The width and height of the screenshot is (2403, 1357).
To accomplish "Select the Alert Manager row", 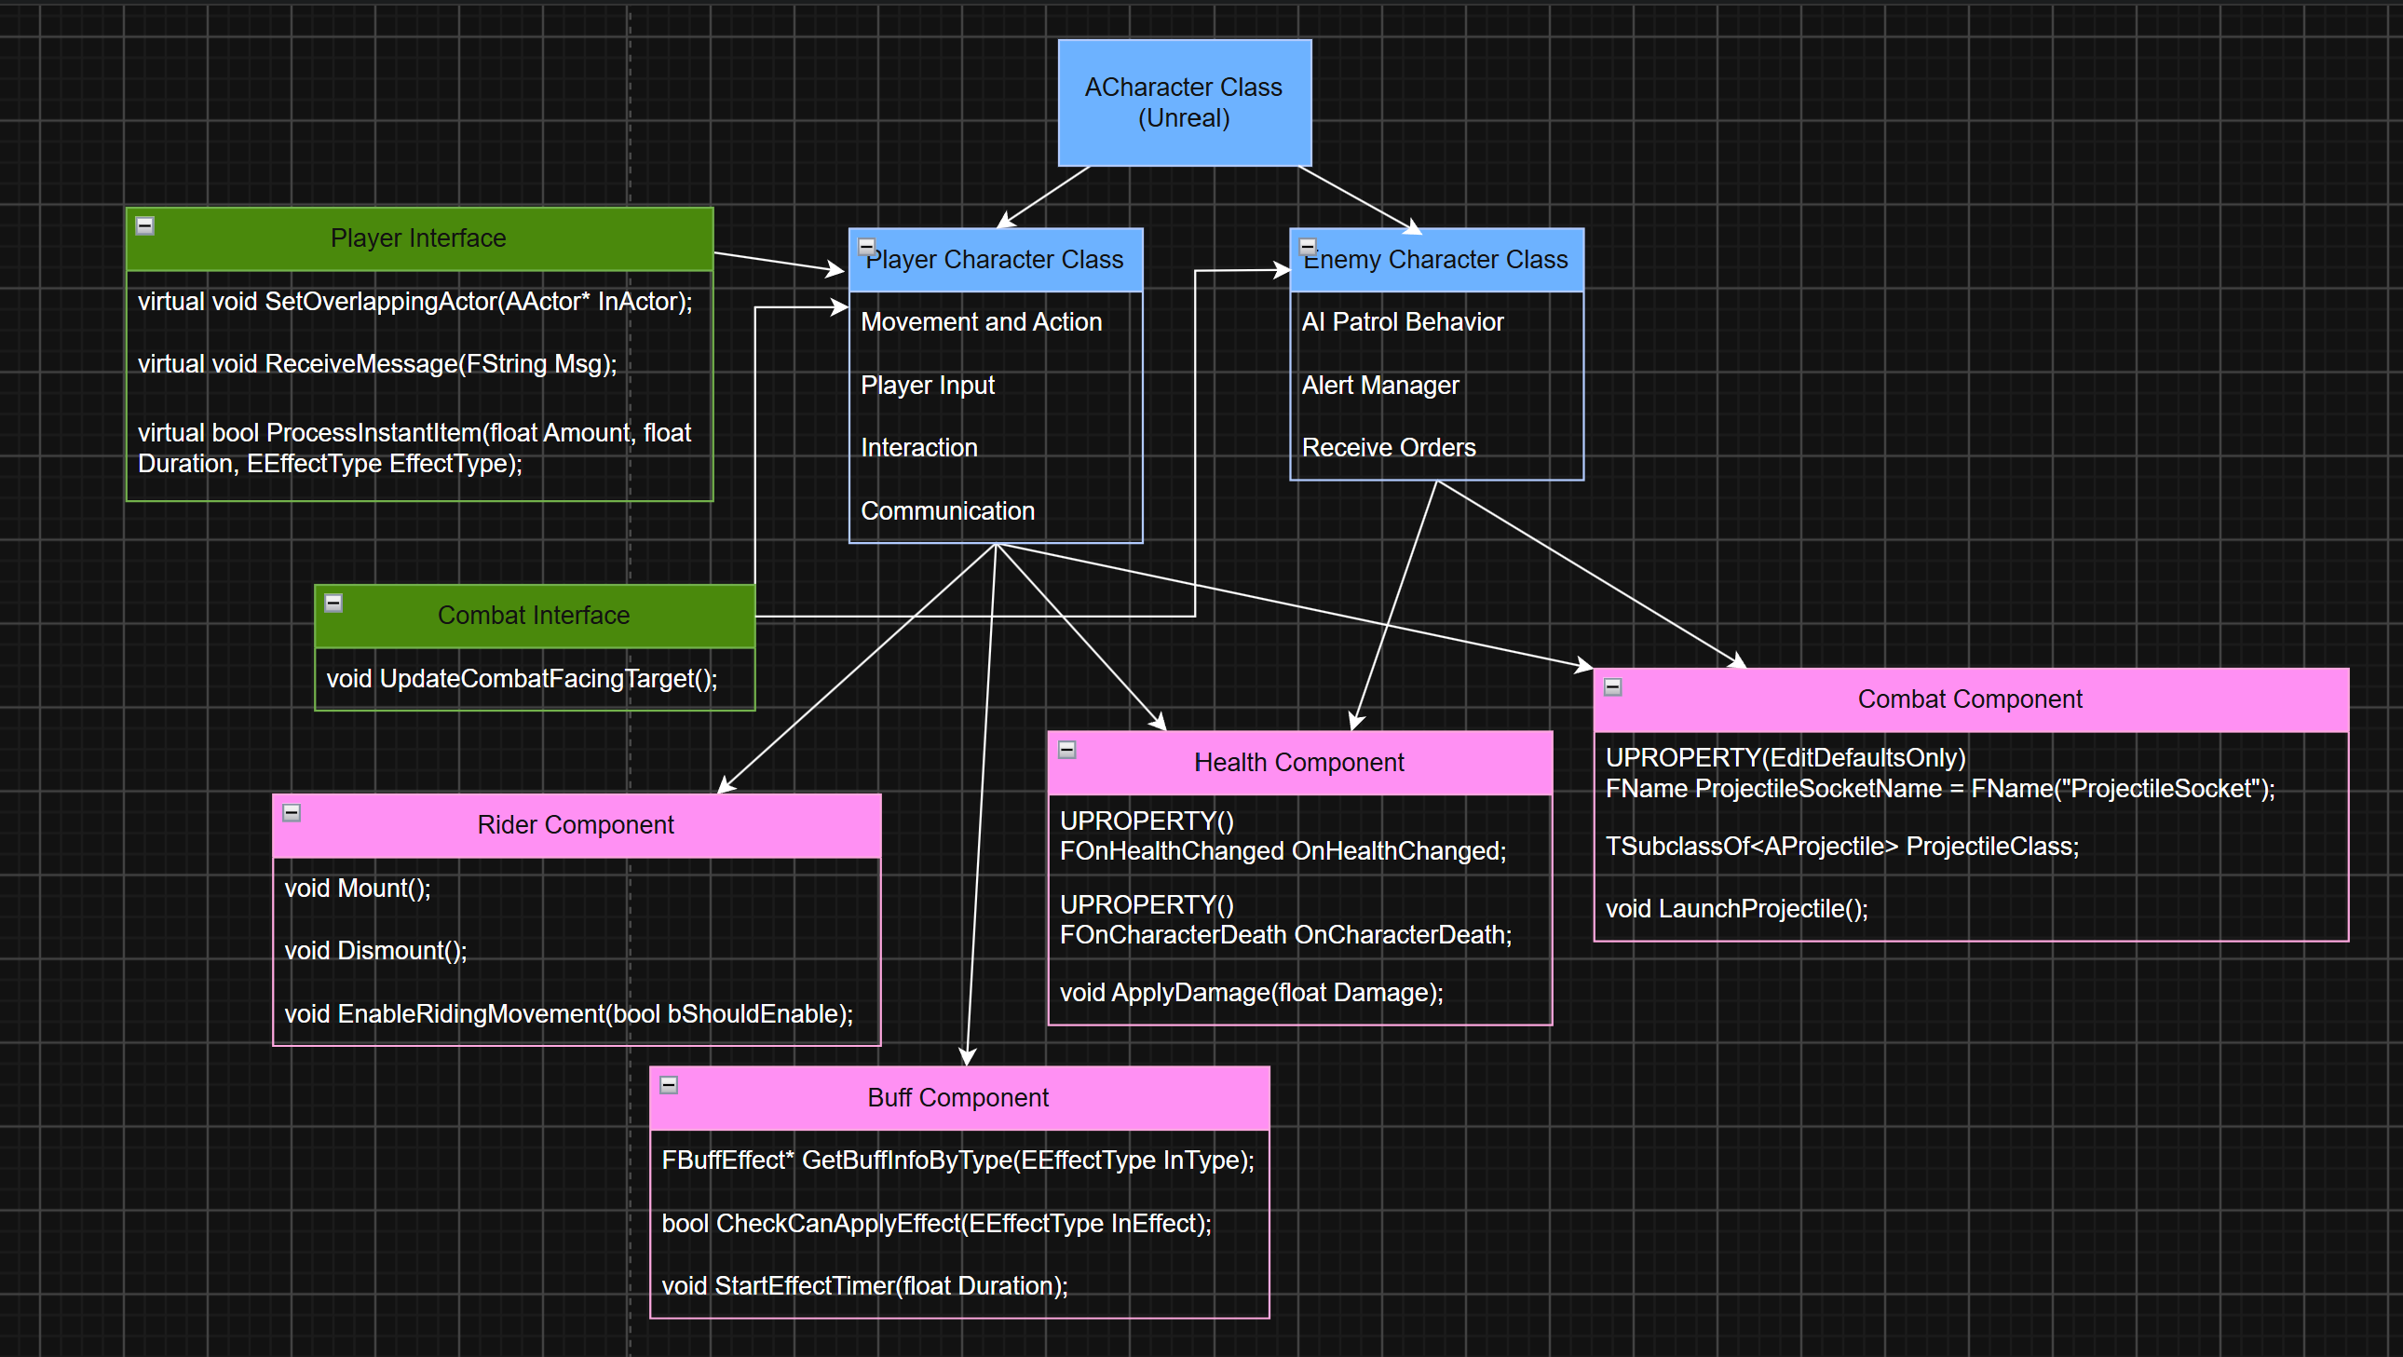I will 1436,387.
